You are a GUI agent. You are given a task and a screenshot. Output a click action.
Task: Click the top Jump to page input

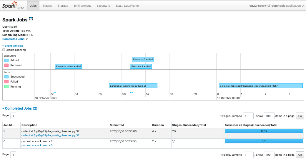(248, 116)
